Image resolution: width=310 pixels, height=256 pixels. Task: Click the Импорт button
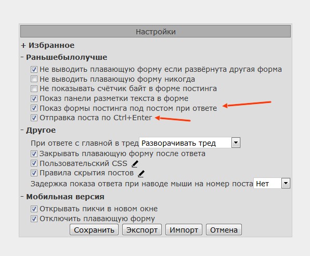[184, 229]
